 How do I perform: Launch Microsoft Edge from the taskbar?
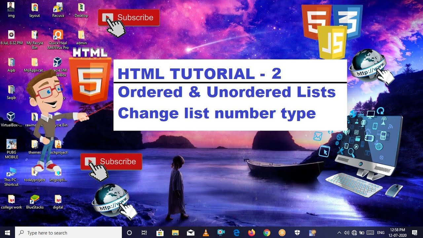click(236, 233)
